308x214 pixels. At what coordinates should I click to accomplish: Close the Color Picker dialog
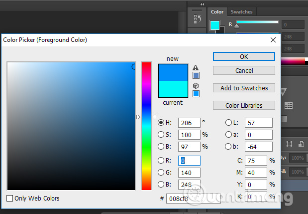click(x=273, y=40)
